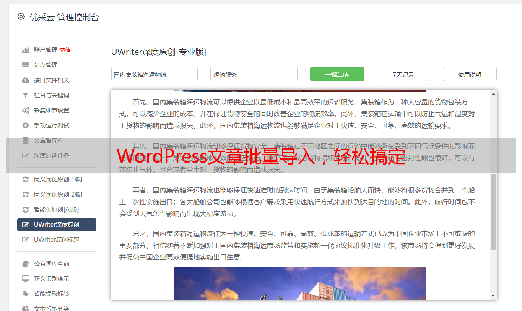
Task: Click the 国内集装箱海运物流 keyword field
Action: (154, 74)
